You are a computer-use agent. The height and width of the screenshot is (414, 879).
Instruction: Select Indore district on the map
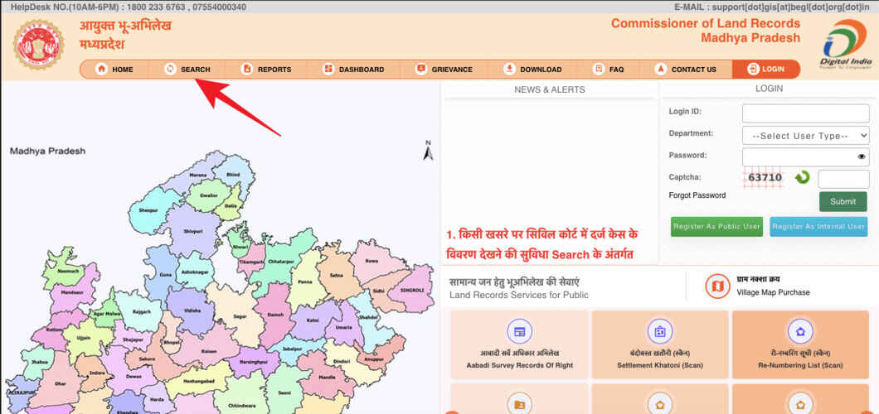(x=99, y=373)
